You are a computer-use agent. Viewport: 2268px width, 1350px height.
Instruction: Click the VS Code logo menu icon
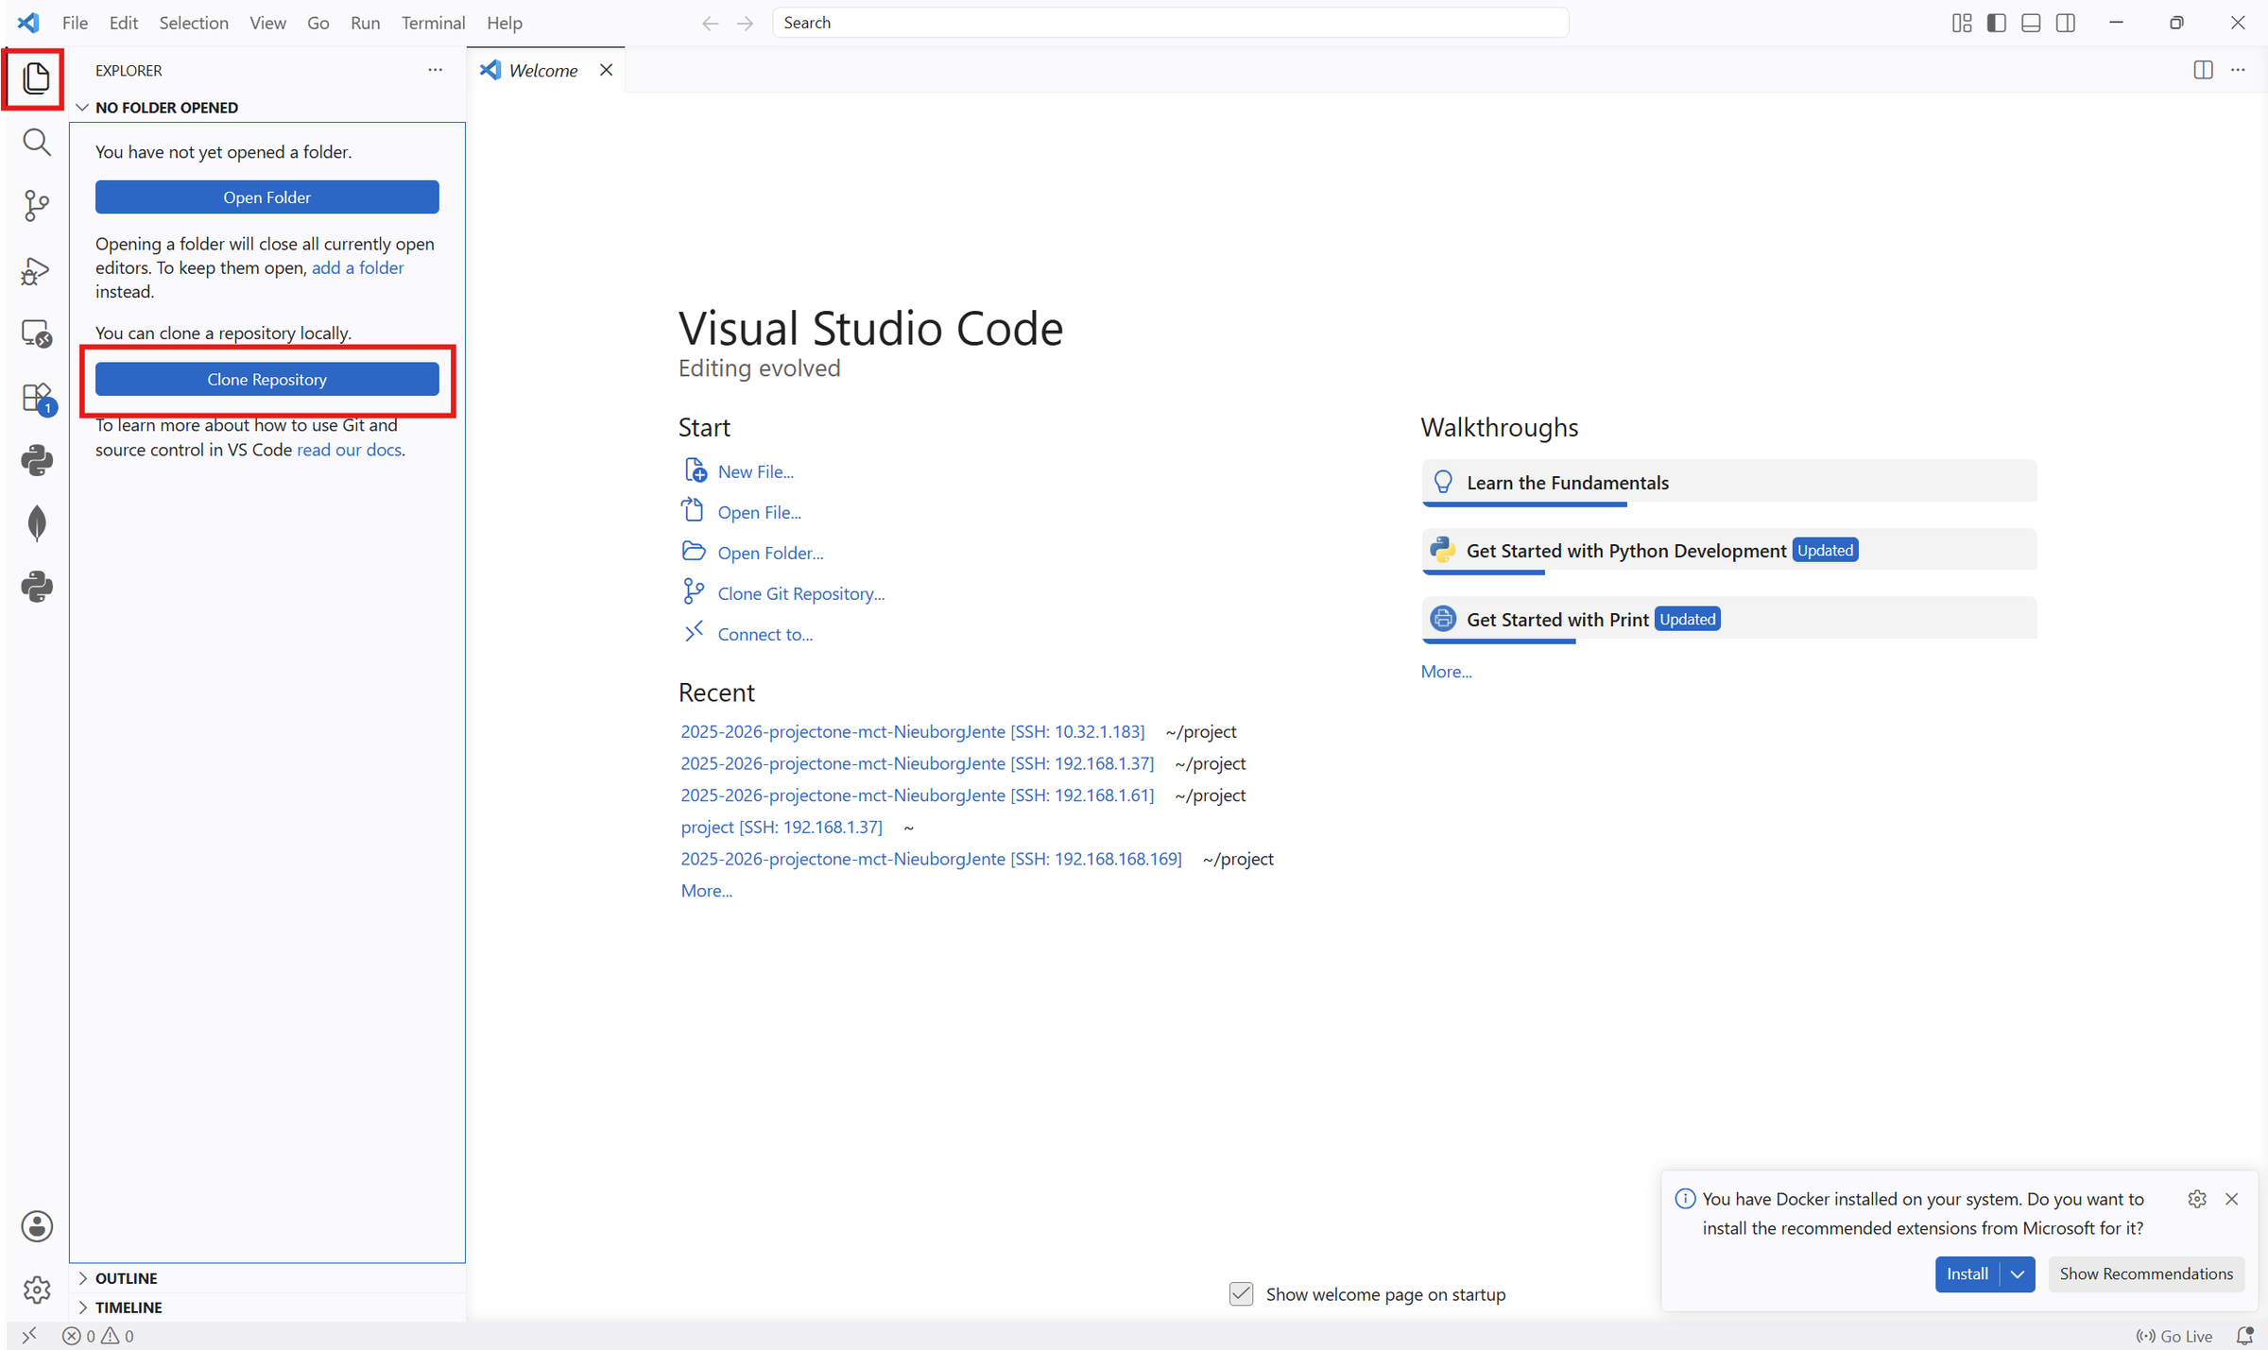[29, 23]
